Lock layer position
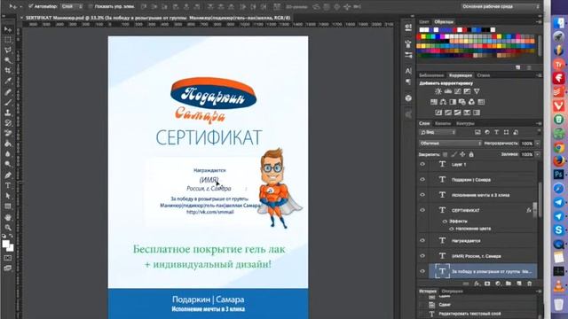Viewport: 568px width, 319px height. 462,154
